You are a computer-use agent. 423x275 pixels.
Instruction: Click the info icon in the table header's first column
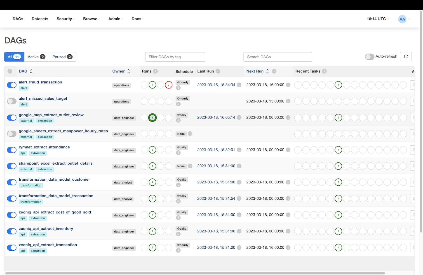10,71
